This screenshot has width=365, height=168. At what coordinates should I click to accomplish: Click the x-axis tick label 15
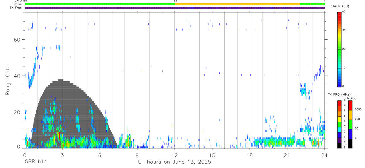click(x=212, y=155)
